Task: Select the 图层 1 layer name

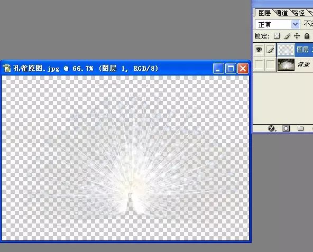Action: tap(305, 50)
